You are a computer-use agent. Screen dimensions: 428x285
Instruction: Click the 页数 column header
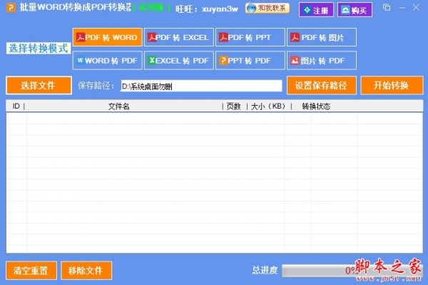point(234,106)
